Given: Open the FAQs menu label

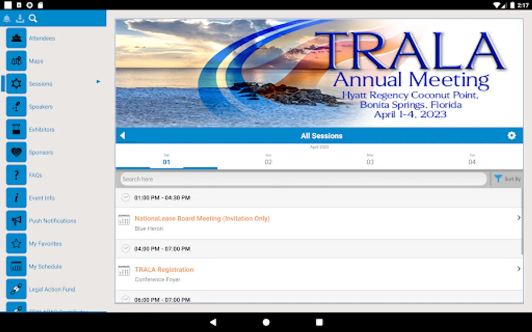Looking at the screenshot, I should pyautogui.click(x=35, y=175).
